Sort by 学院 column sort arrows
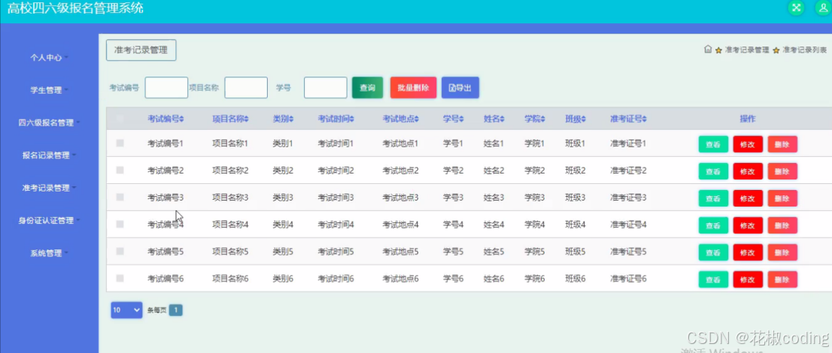The height and width of the screenshot is (353, 832). (x=543, y=119)
